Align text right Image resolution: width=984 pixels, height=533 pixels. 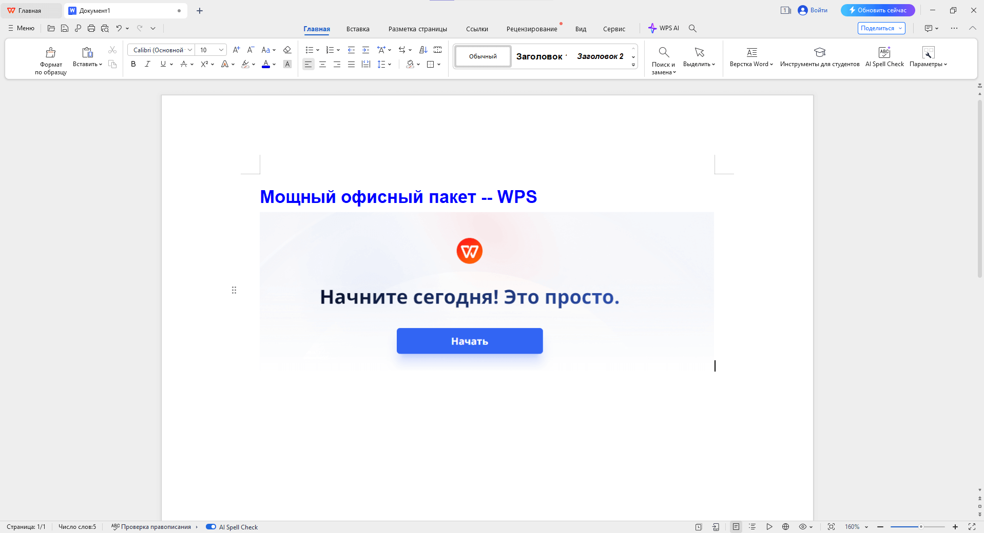pos(337,64)
